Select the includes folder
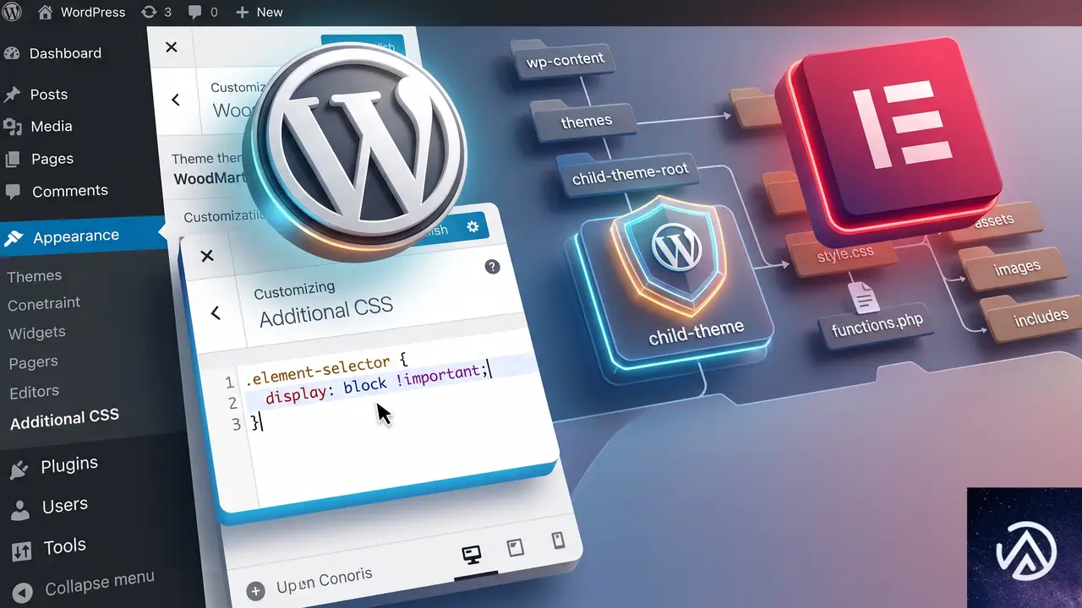 point(1031,318)
